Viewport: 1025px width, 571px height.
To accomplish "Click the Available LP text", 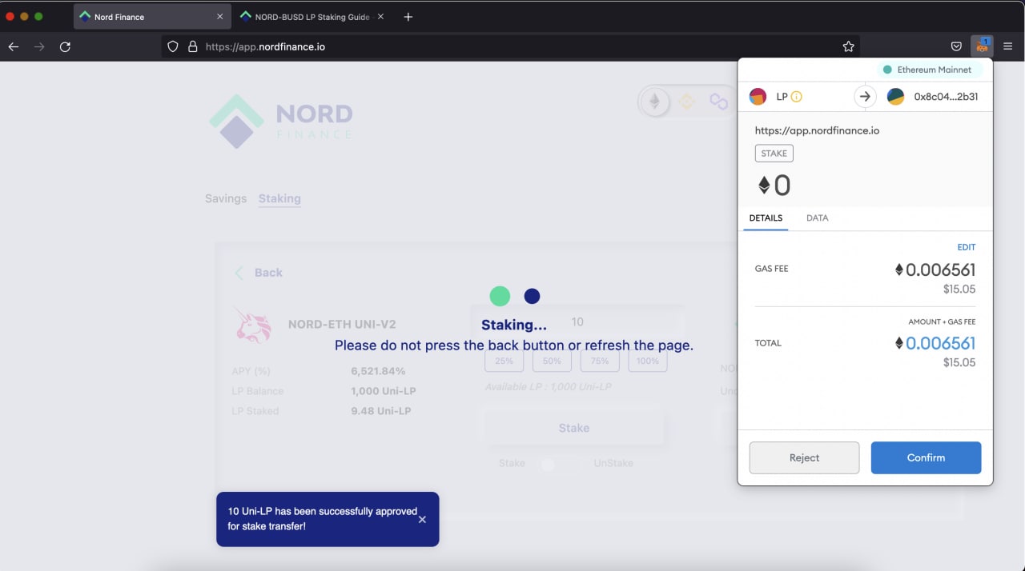I will [548, 387].
